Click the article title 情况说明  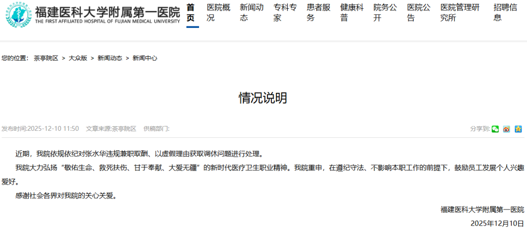pos(263,98)
